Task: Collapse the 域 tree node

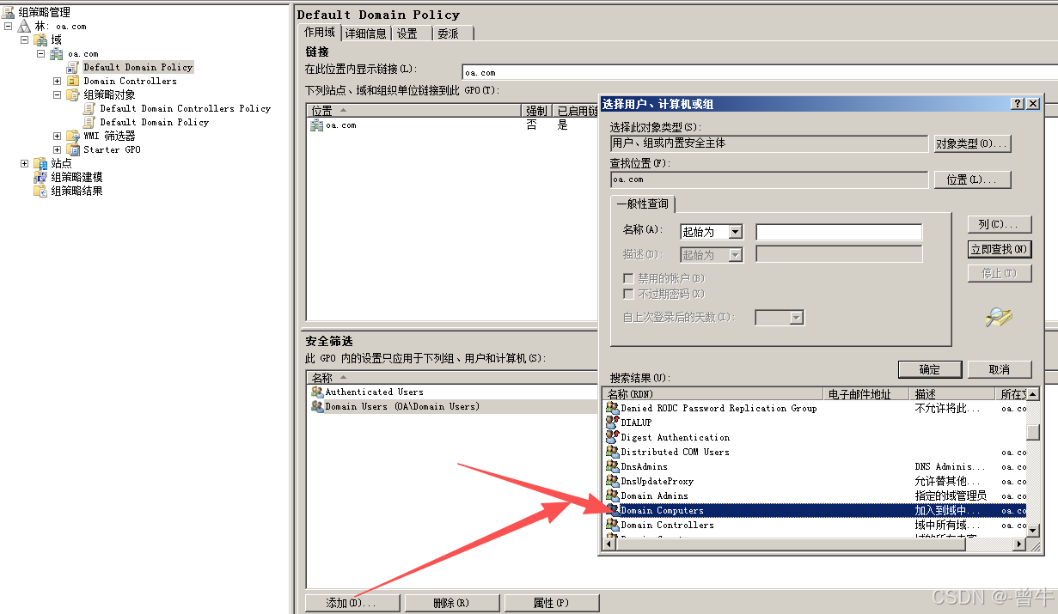Action: coord(25,40)
